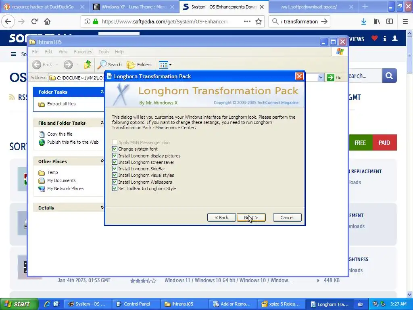This screenshot has height=310, width=413.
Task: Open Control Panel taskbar item
Action: point(136,304)
